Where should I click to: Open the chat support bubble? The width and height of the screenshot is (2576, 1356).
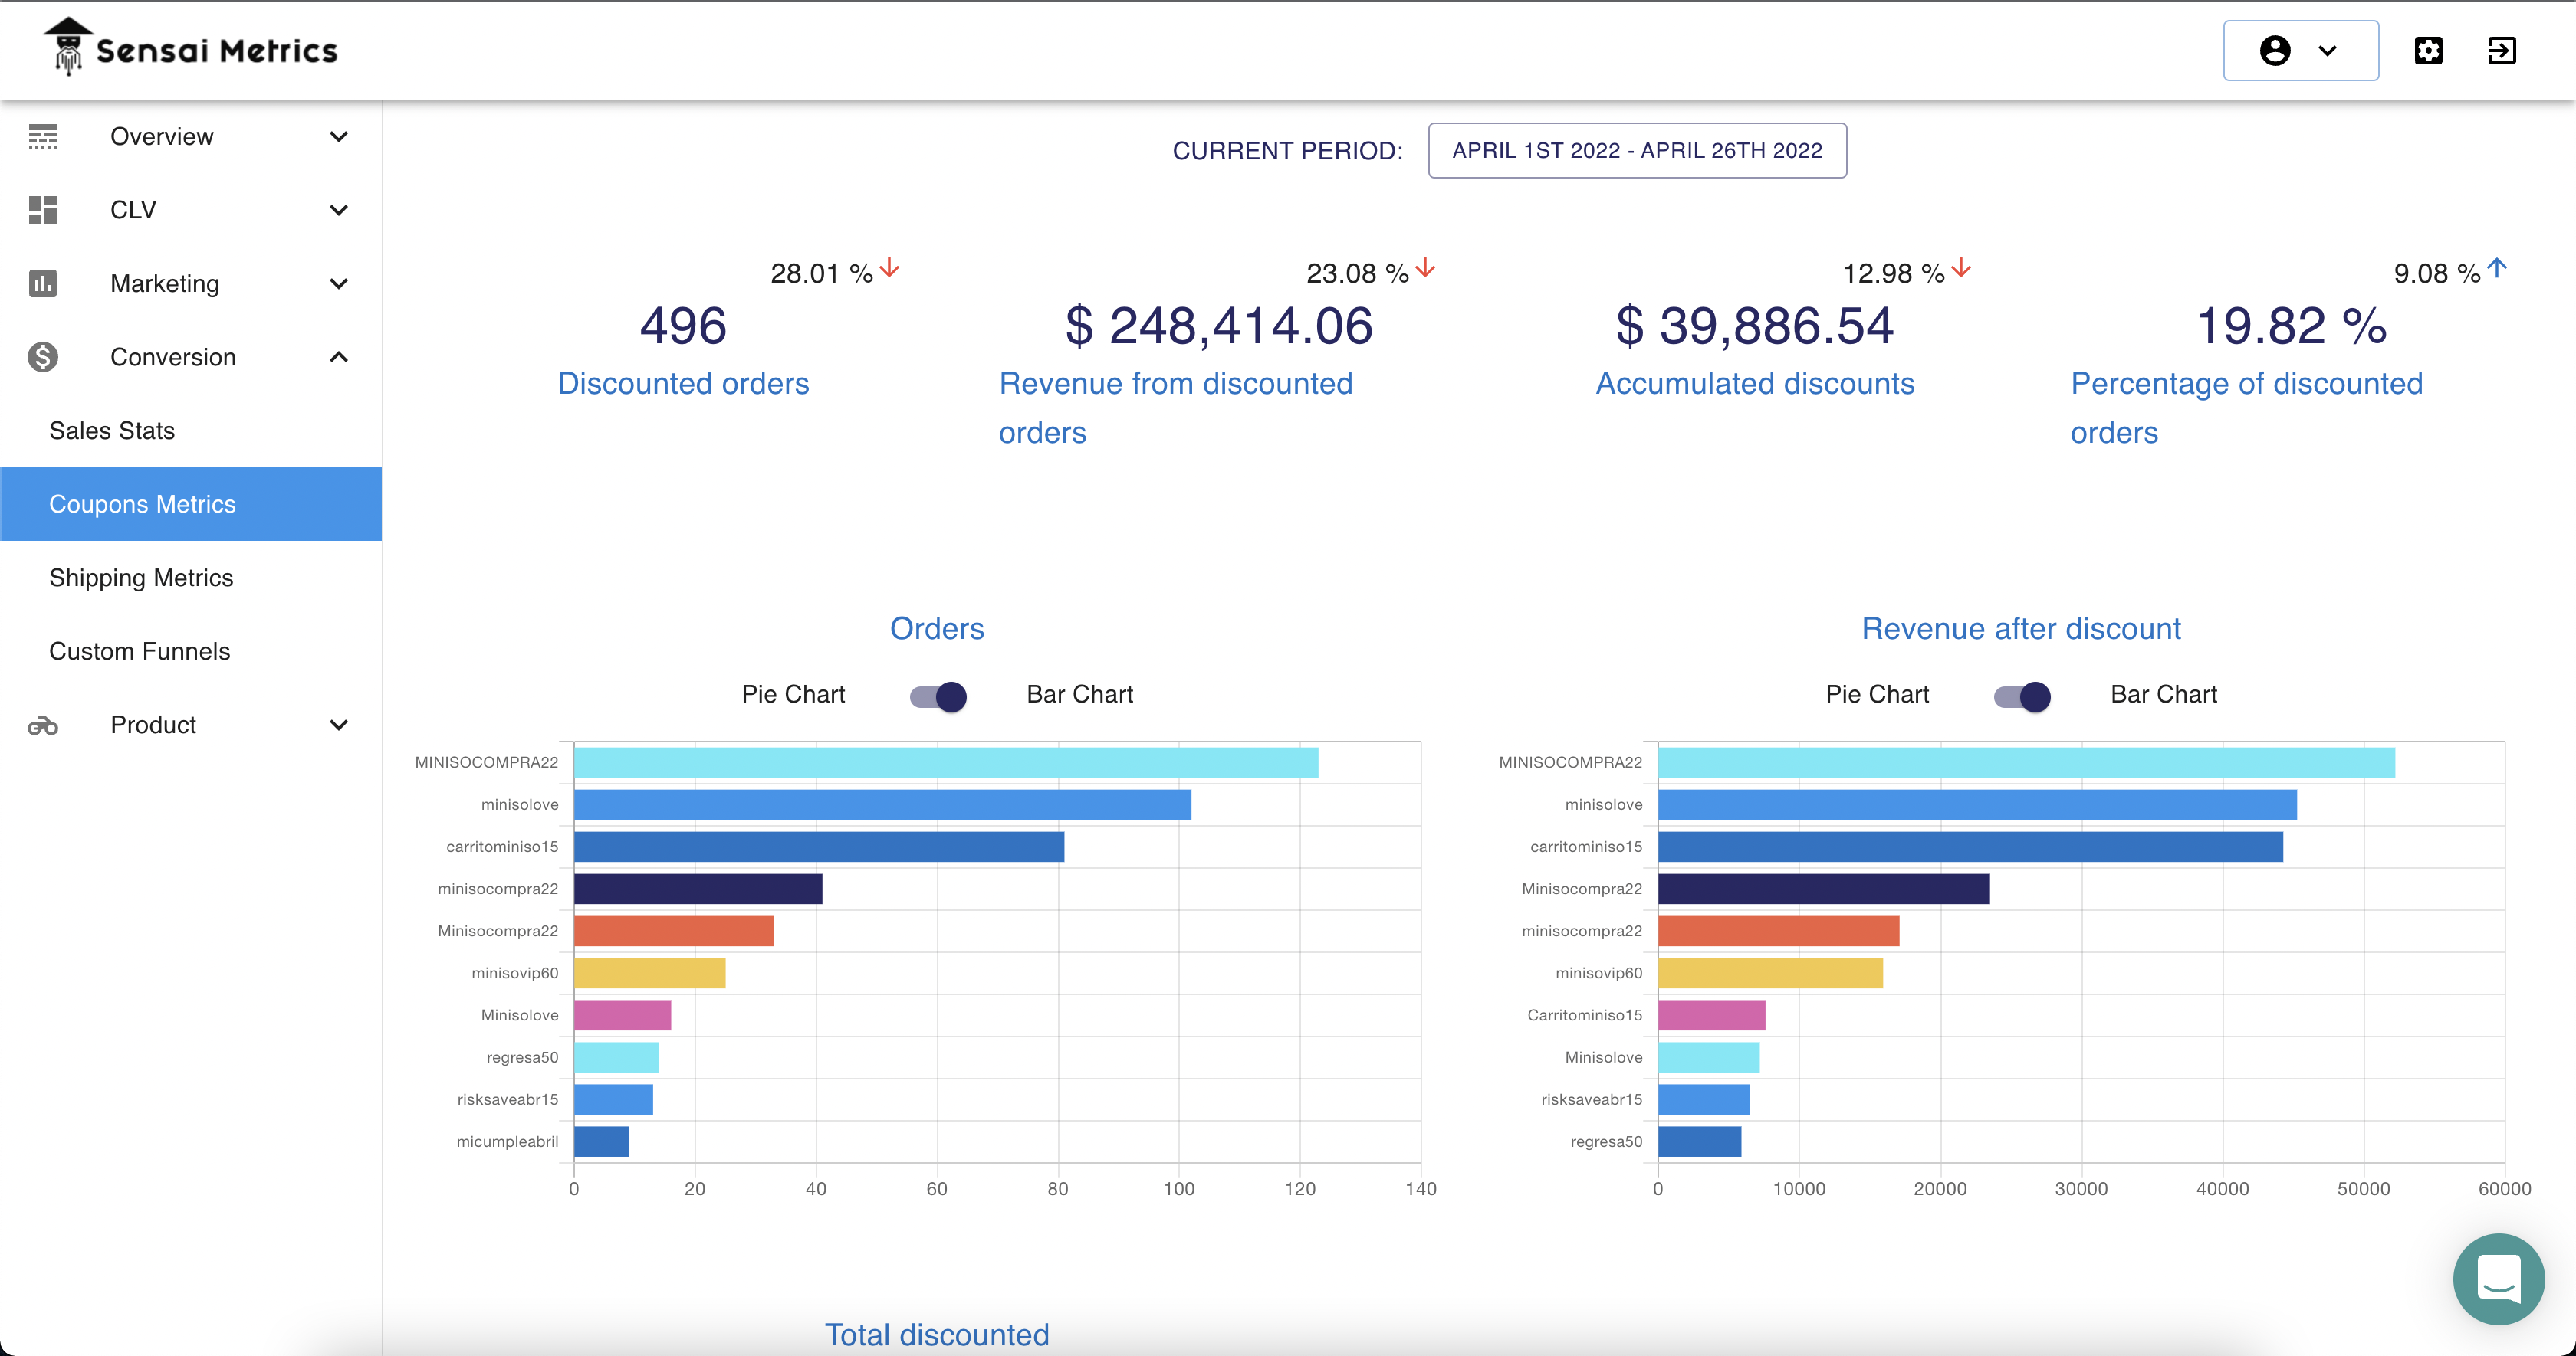pos(2498,1278)
